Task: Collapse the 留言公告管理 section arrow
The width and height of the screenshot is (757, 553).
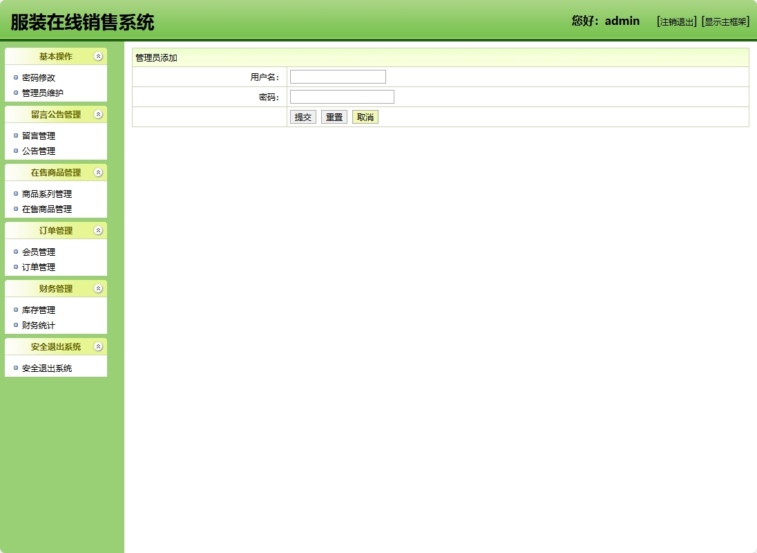Action: [x=98, y=115]
